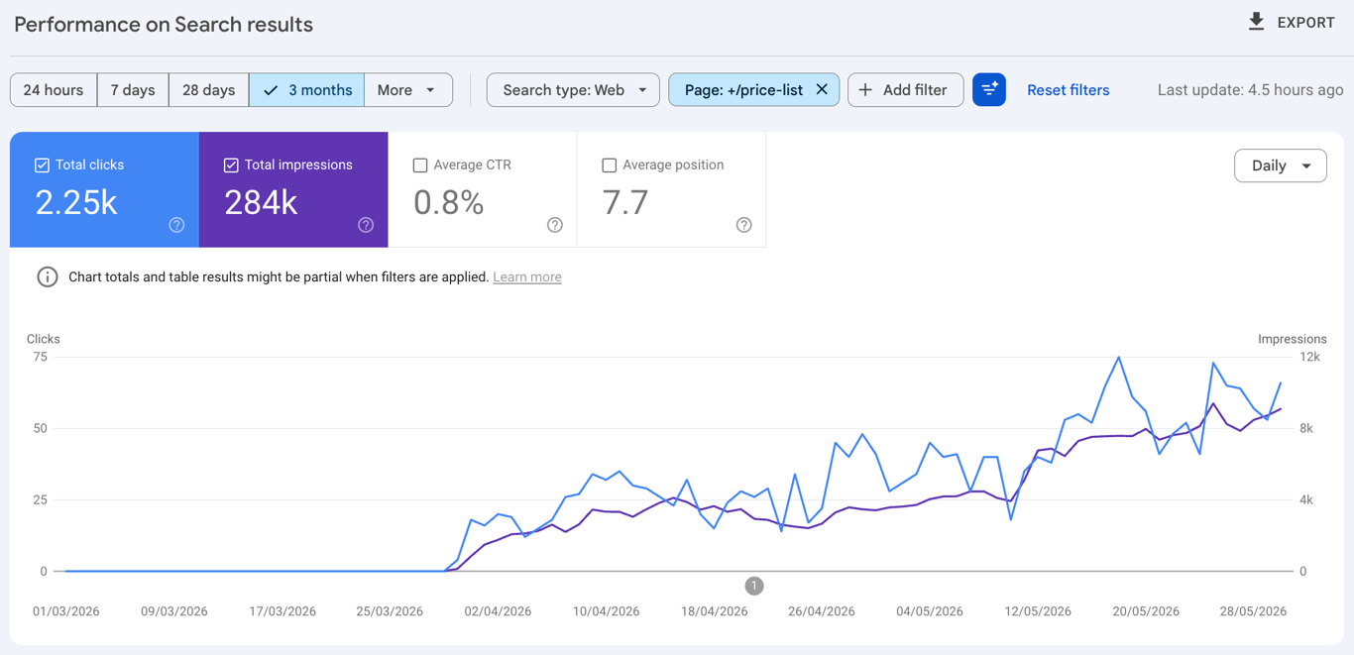
Task: Enable the Average CTR checkbox
Action: coord(420,165)
